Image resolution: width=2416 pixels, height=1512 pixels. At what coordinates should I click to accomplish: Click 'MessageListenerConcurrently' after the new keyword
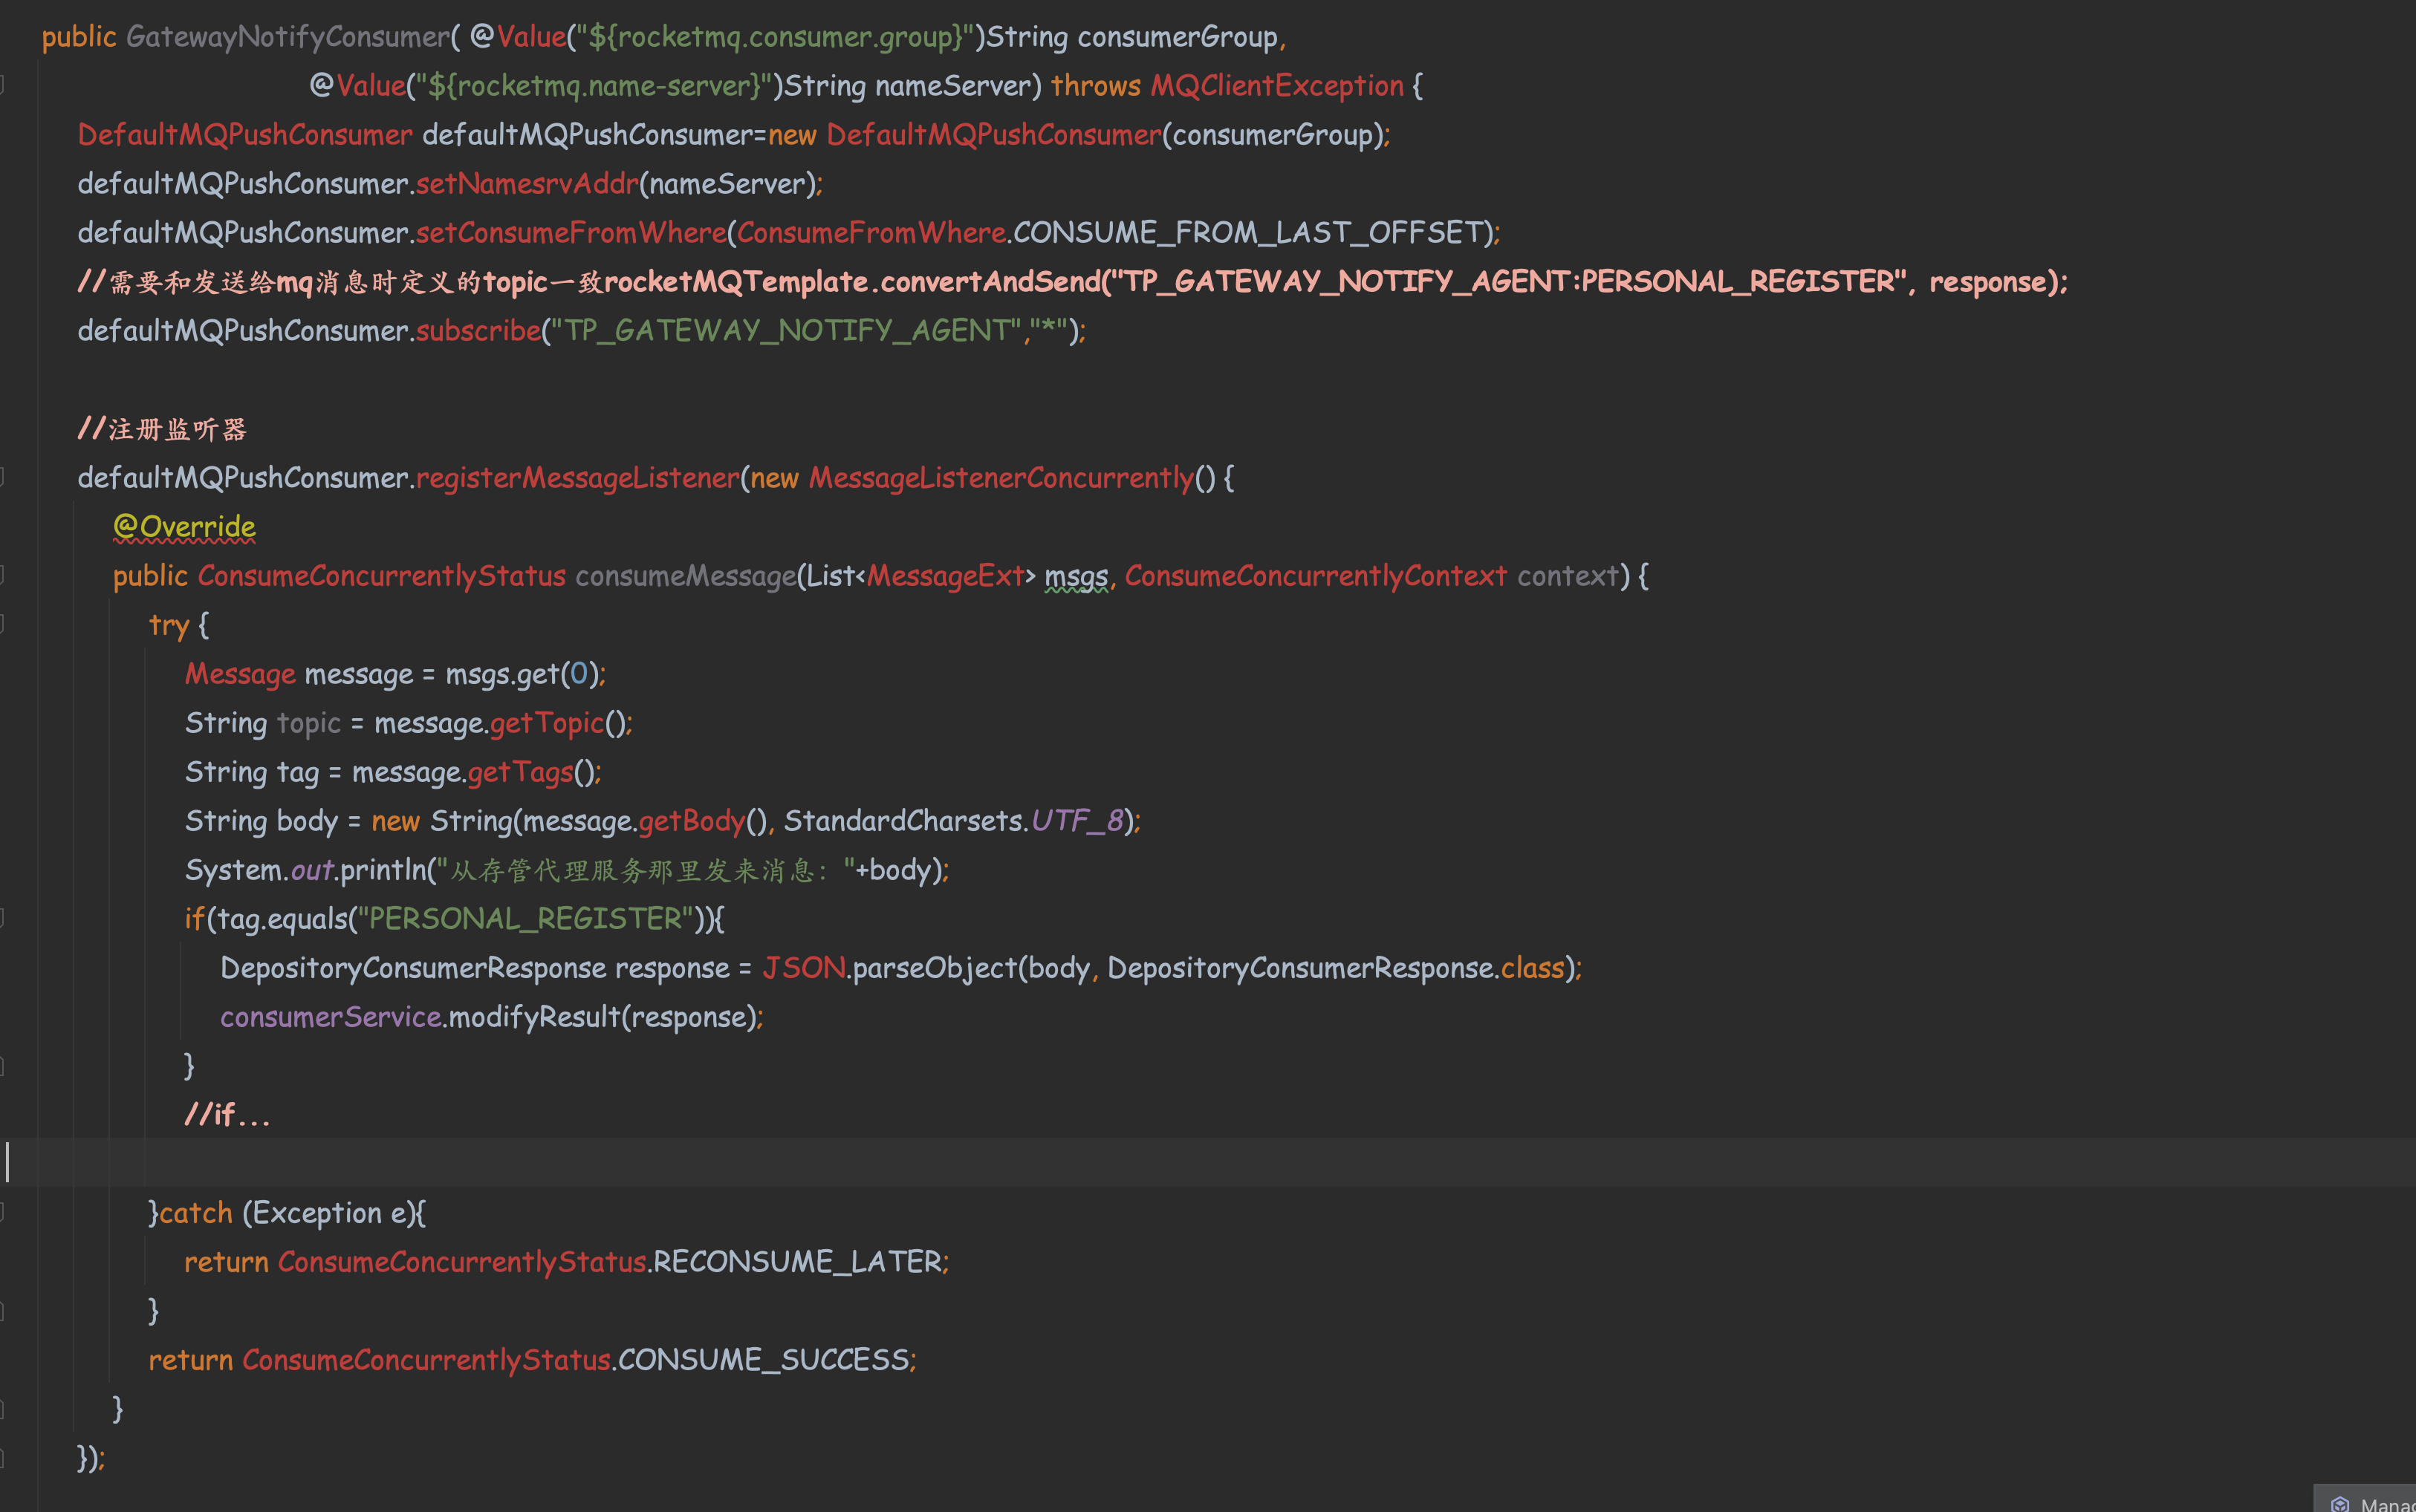tap(1001, 479)
